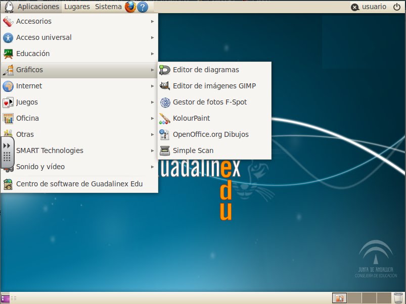Expand the Juegos submenu arrow
Image resolution: width=406 pixels, height=304 pixels.
point(153,103)
